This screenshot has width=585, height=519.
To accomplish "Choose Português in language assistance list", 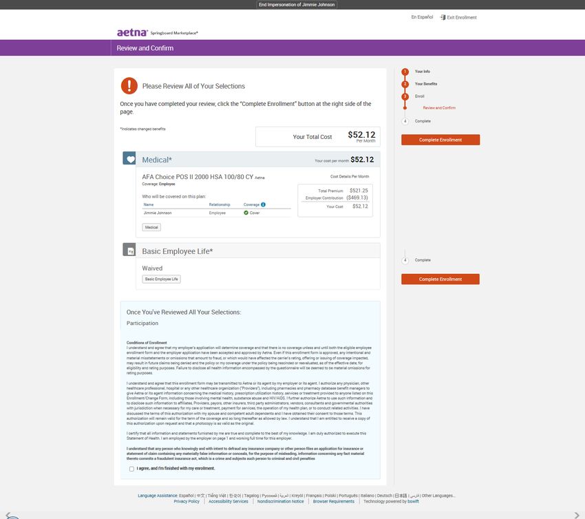I will pos(348,496).
